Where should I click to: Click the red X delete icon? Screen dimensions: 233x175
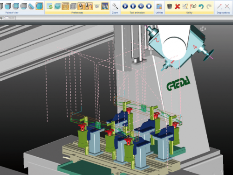pyautogui.click(x=178, y=7)
